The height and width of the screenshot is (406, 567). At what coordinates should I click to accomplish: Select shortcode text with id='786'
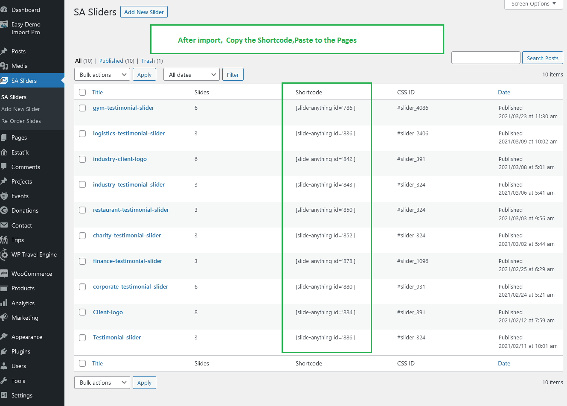point(325,108)
